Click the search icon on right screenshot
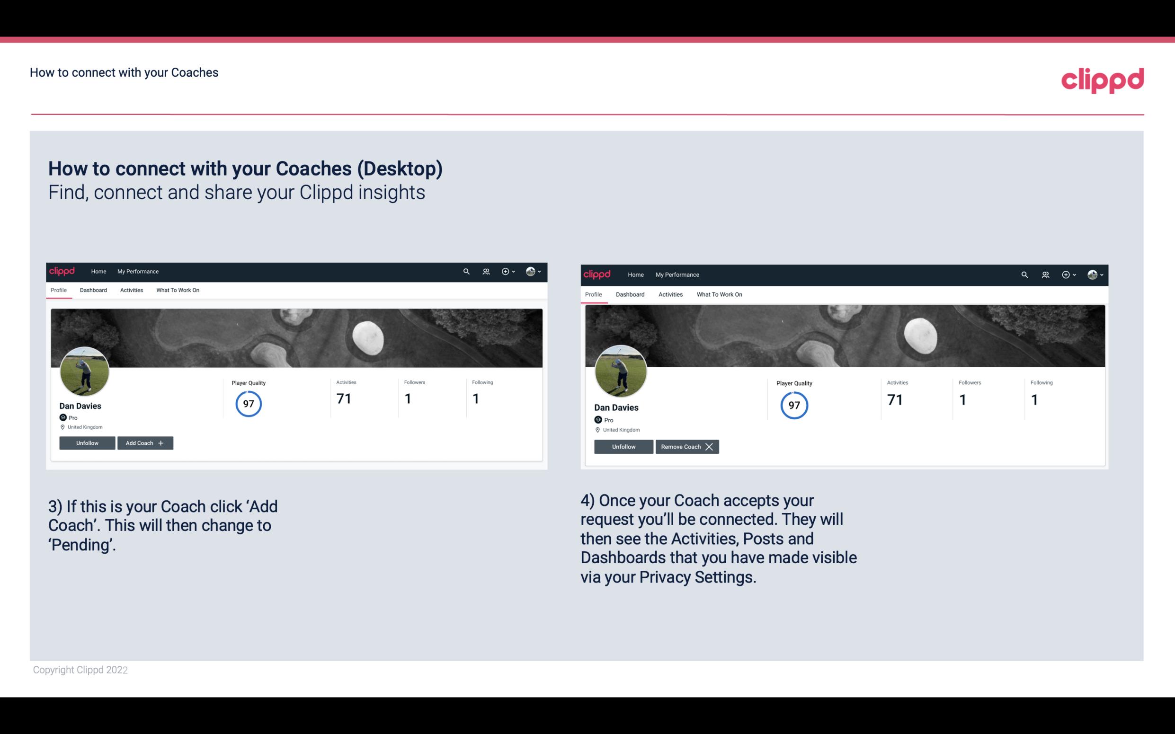The height and width of the screenshot is (734, 1175). (x=1024, y=275)
